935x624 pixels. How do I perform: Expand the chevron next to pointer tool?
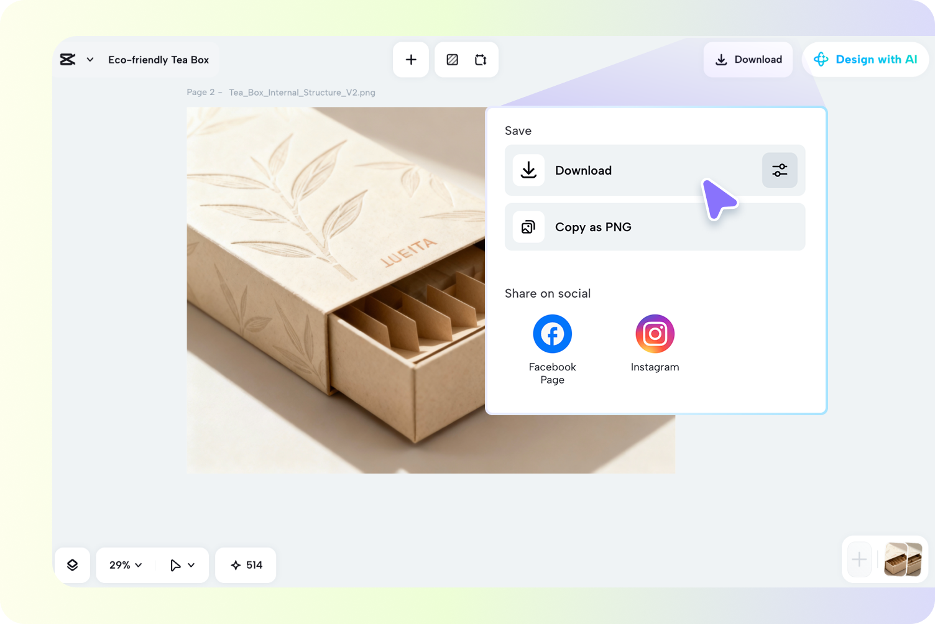coord(191,565)
